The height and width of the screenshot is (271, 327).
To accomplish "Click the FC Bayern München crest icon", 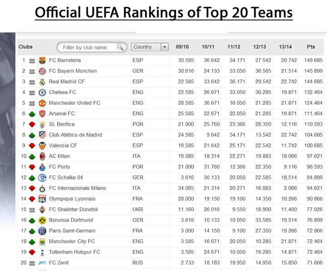I will pyautogui.click(x=42, y=71).
